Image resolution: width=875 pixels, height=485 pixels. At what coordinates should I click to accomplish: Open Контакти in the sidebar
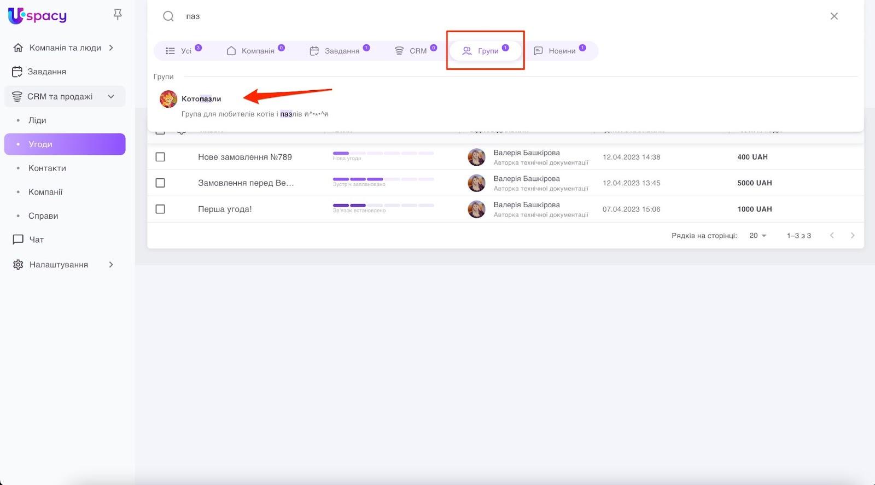(x=47, y=168)
